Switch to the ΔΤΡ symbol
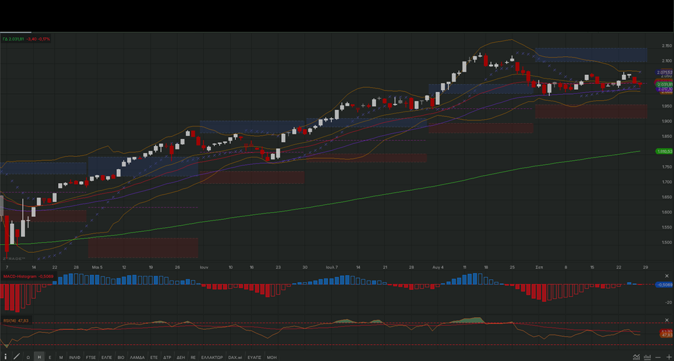674x361 pixels. [168, 357]
